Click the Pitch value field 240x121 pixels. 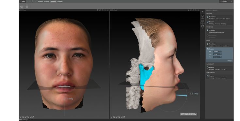[217, 54]
